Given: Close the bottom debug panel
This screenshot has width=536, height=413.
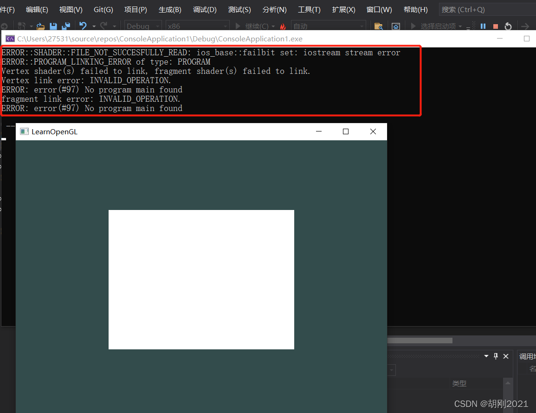Looking at the screenshot, I should pyautogui.click(x=506, y=356).
